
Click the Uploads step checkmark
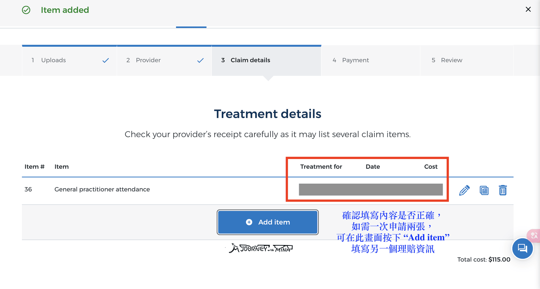coord(105,60)
